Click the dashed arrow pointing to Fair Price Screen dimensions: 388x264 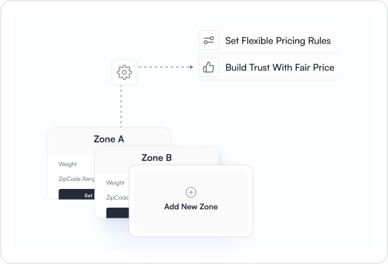coord(165,67)
